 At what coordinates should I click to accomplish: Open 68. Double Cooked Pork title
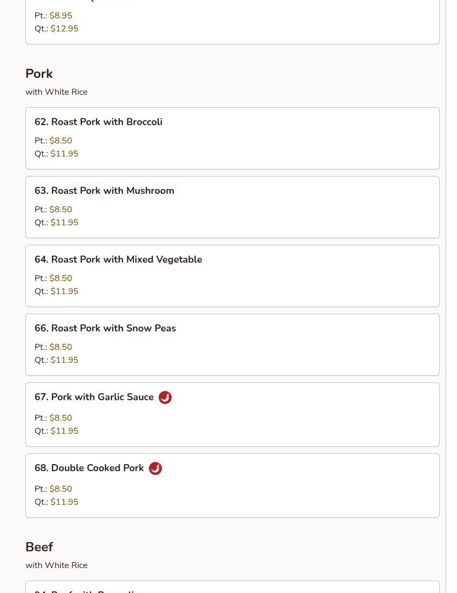[x=89, y=468]
